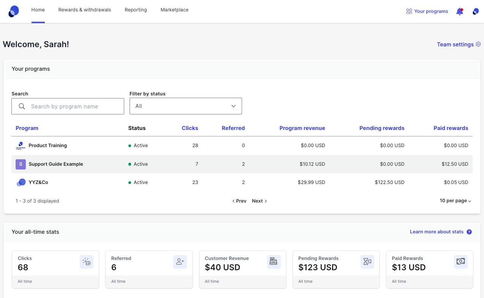The height and width of the screenshot is (298, 484).
Task: Open notifications via the bell icon
Action: [x=459, y=11]
